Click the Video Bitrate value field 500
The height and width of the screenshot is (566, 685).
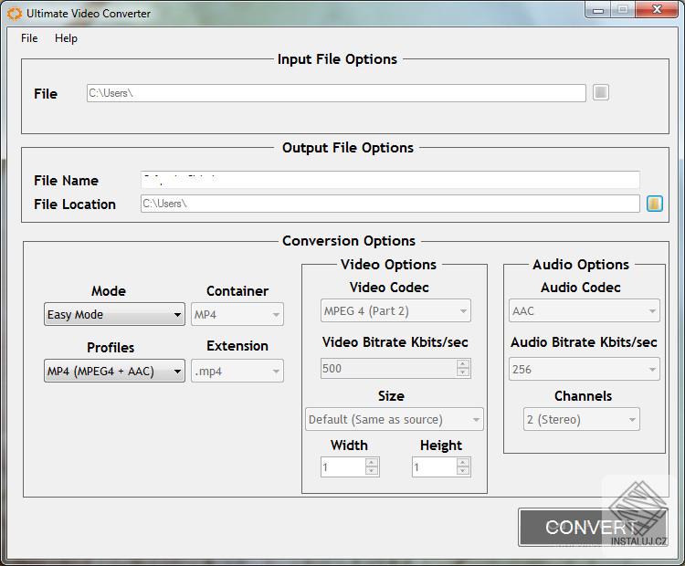(389, 368)
